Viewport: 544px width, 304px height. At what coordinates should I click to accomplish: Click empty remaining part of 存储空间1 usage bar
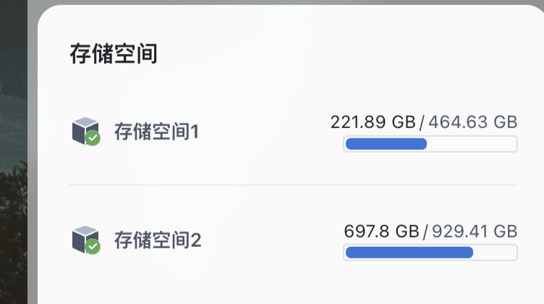coord(472,144)
